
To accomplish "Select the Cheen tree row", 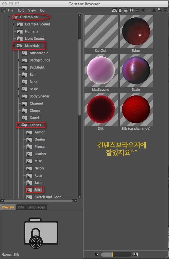I will (35, 111).
